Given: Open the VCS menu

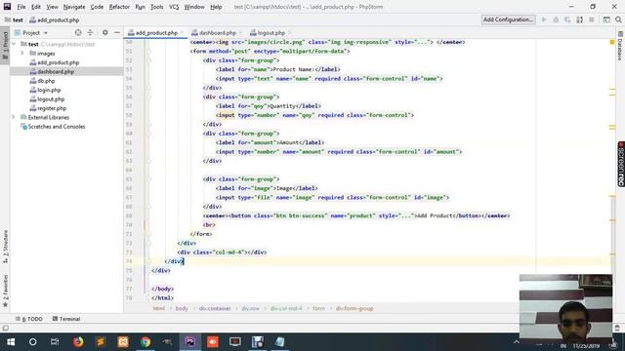Looking at the screenshot, I should pos(174,7).
